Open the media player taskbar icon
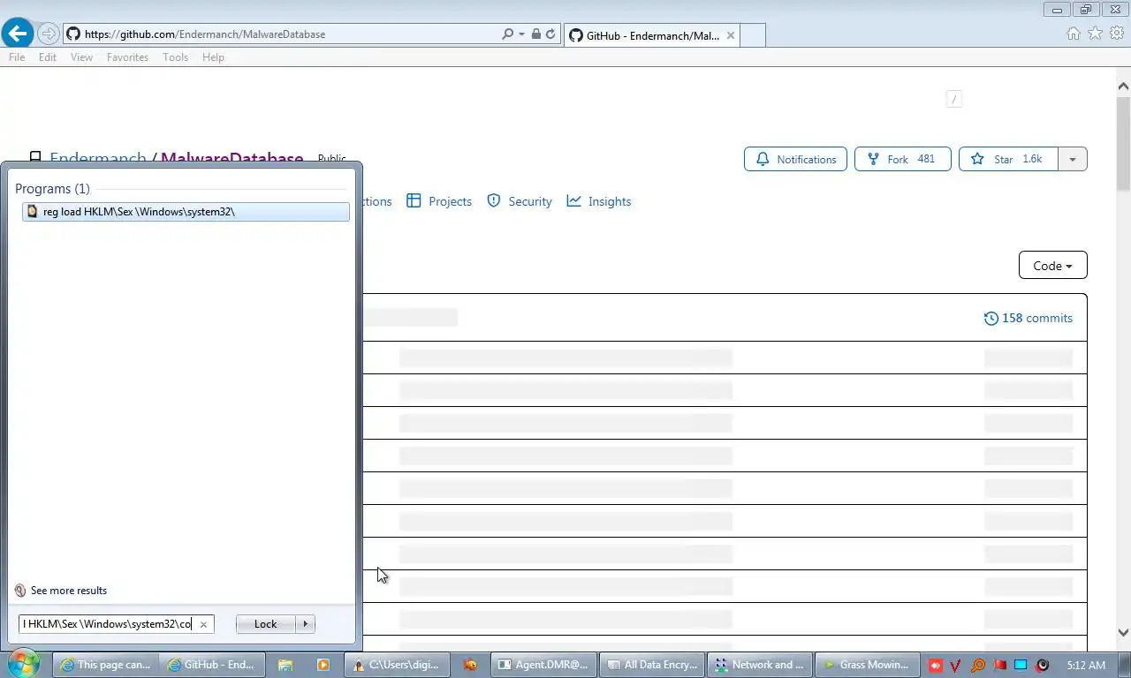Viewport: 1131px width, 678px height. pyautogui.click(x=323, y=665)
